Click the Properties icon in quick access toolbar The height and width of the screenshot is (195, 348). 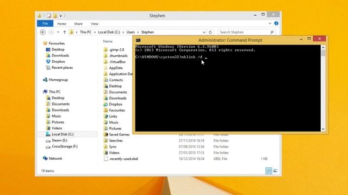tap(49, 16)
